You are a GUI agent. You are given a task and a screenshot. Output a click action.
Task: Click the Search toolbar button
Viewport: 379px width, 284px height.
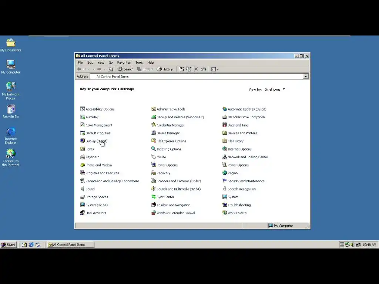tap(125, 69)
